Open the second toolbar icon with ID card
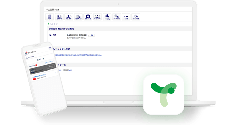 pos(59,17)
